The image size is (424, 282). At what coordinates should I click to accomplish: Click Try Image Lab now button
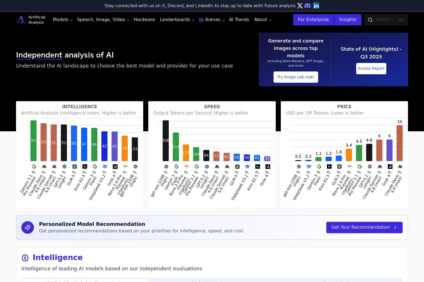tap(296, 77)
